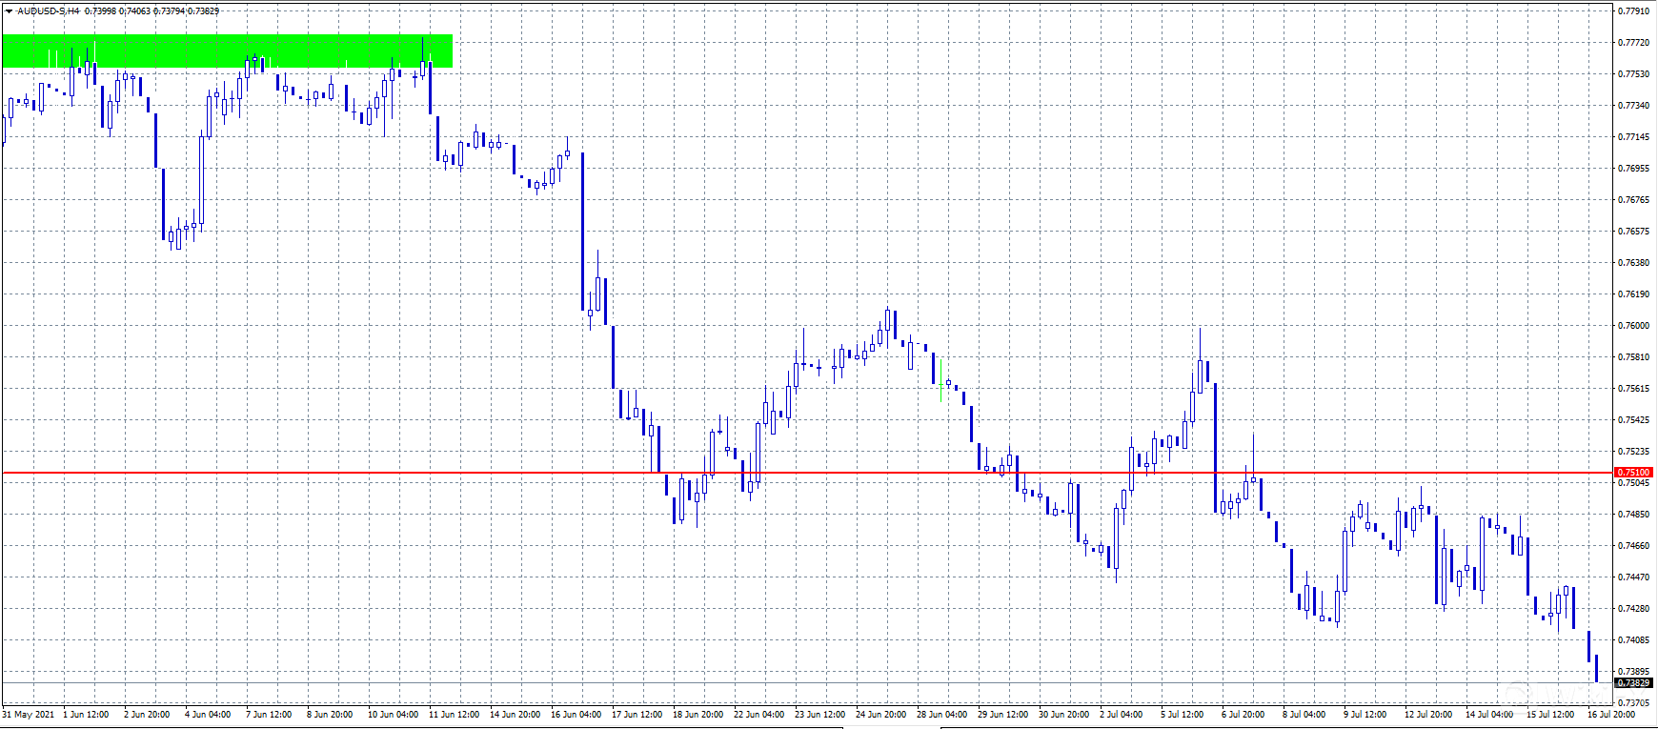The height and width of the screenshot is (729, 1658).
Task: Click the 0.77145 price scale label
Action: (x=1633, y=137)
